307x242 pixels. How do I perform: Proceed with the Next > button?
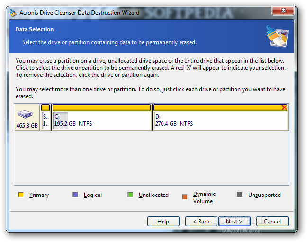[235, 222]
